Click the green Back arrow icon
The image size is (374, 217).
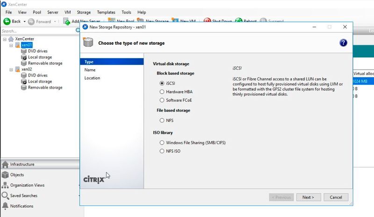pyautogui.click(x=7, y=21)
